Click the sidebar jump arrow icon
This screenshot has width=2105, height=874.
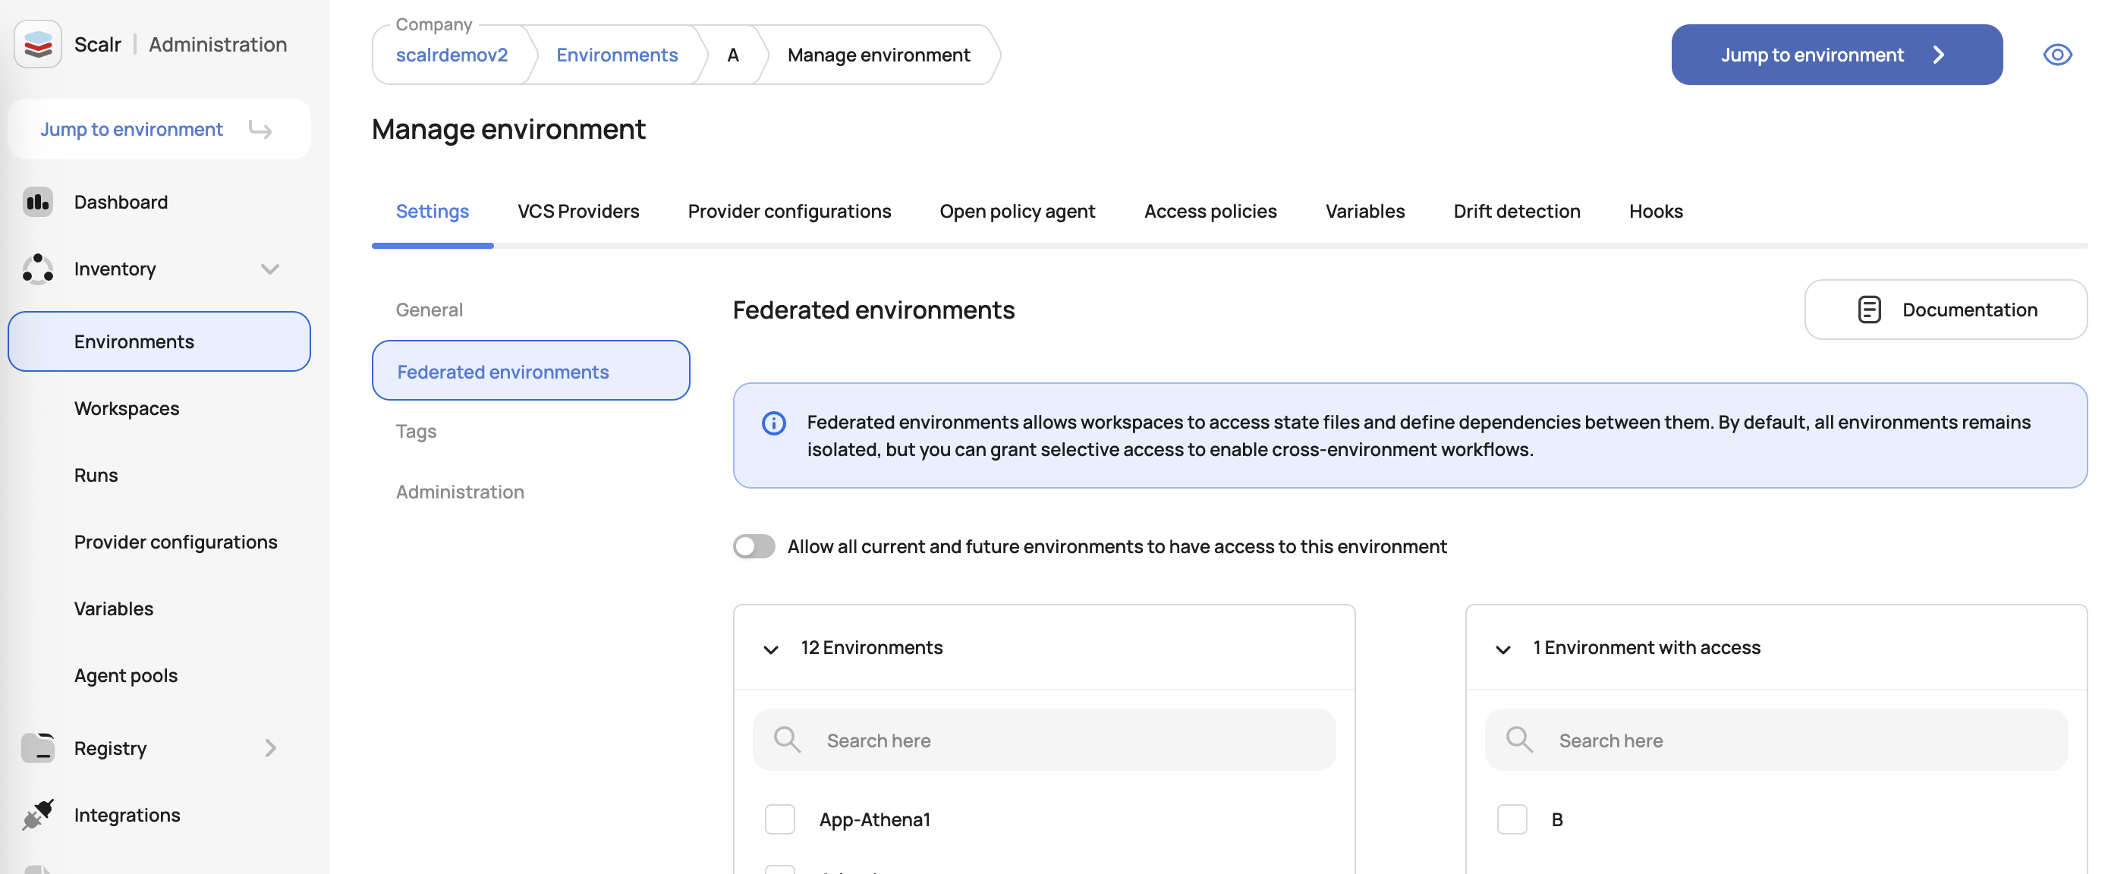tap(260, 129)
